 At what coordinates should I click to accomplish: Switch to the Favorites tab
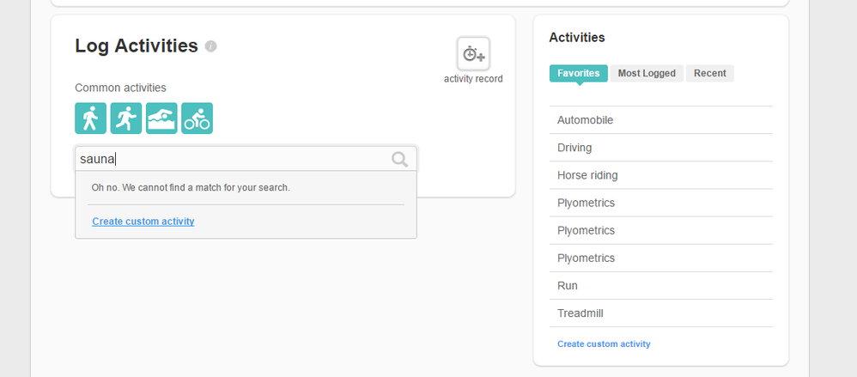[578, 74]
